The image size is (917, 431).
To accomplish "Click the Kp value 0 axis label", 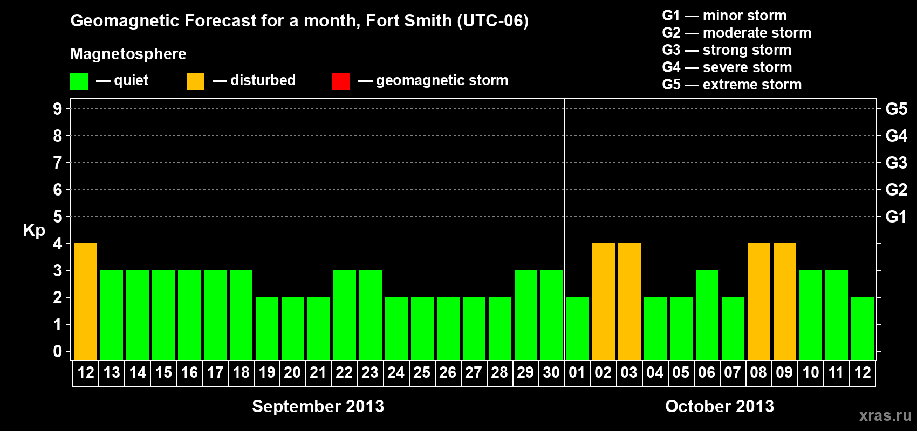I will 58,351.
